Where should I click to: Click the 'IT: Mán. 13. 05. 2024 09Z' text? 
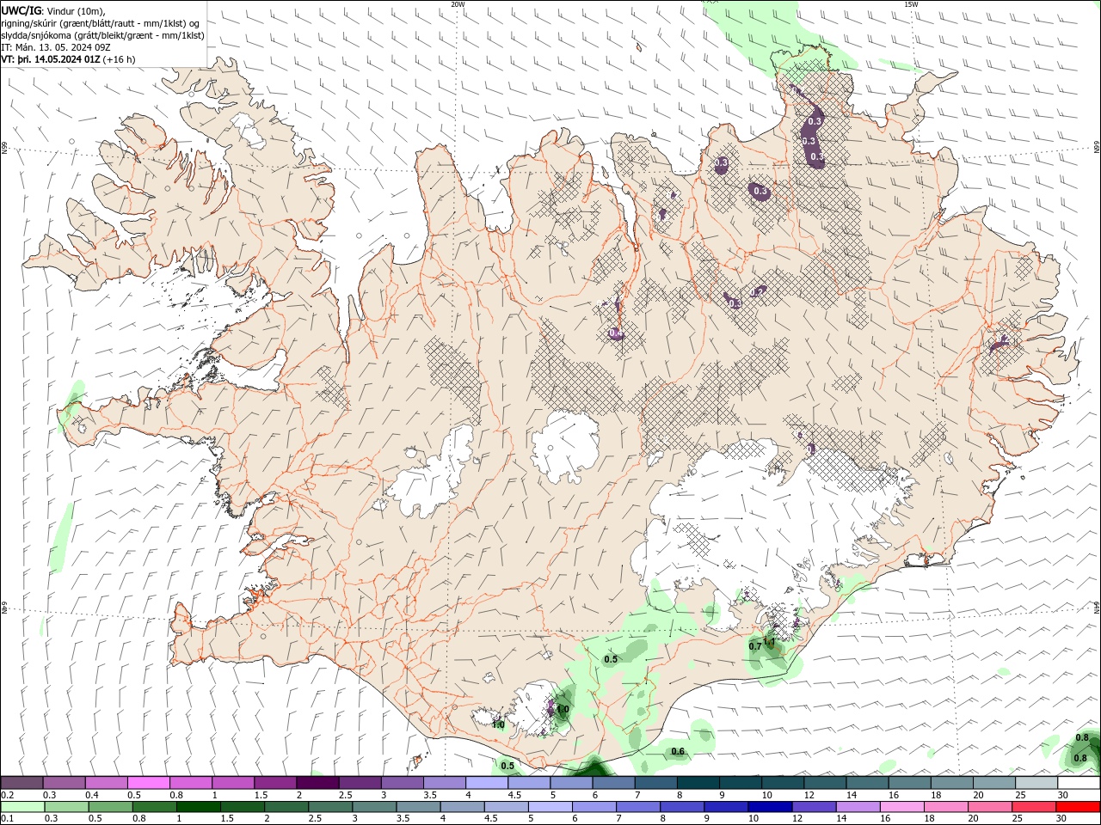(x=54, y=47)
